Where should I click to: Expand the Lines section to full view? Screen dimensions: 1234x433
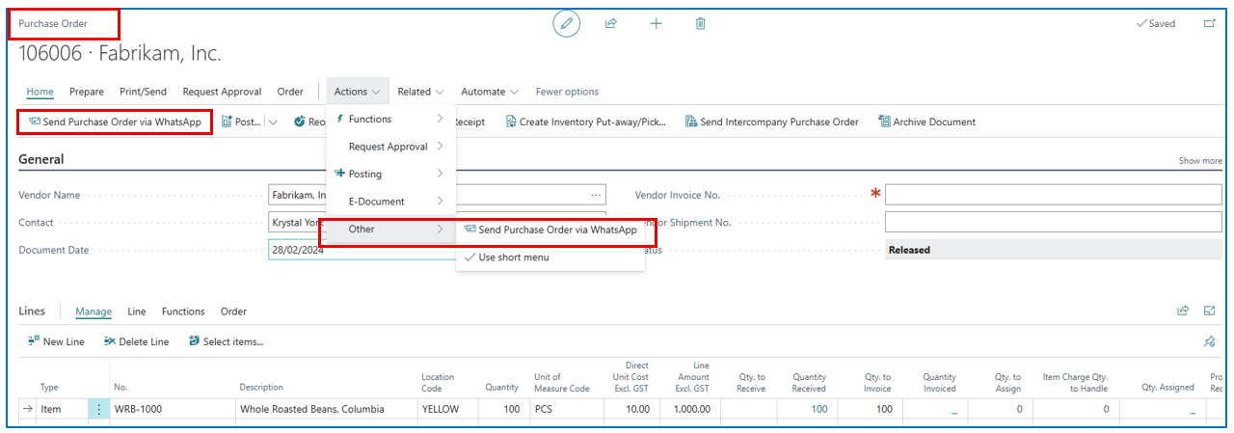(x=1210, y=311)
